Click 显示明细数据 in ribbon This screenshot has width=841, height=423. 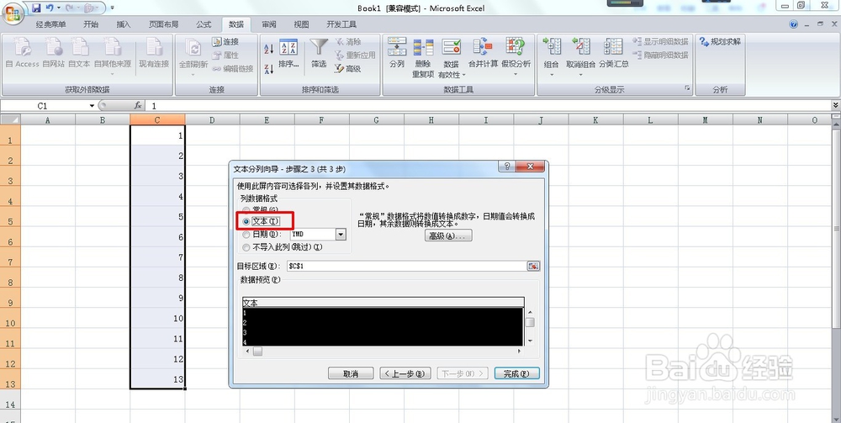pyautogui.click(x=661, y=41)
